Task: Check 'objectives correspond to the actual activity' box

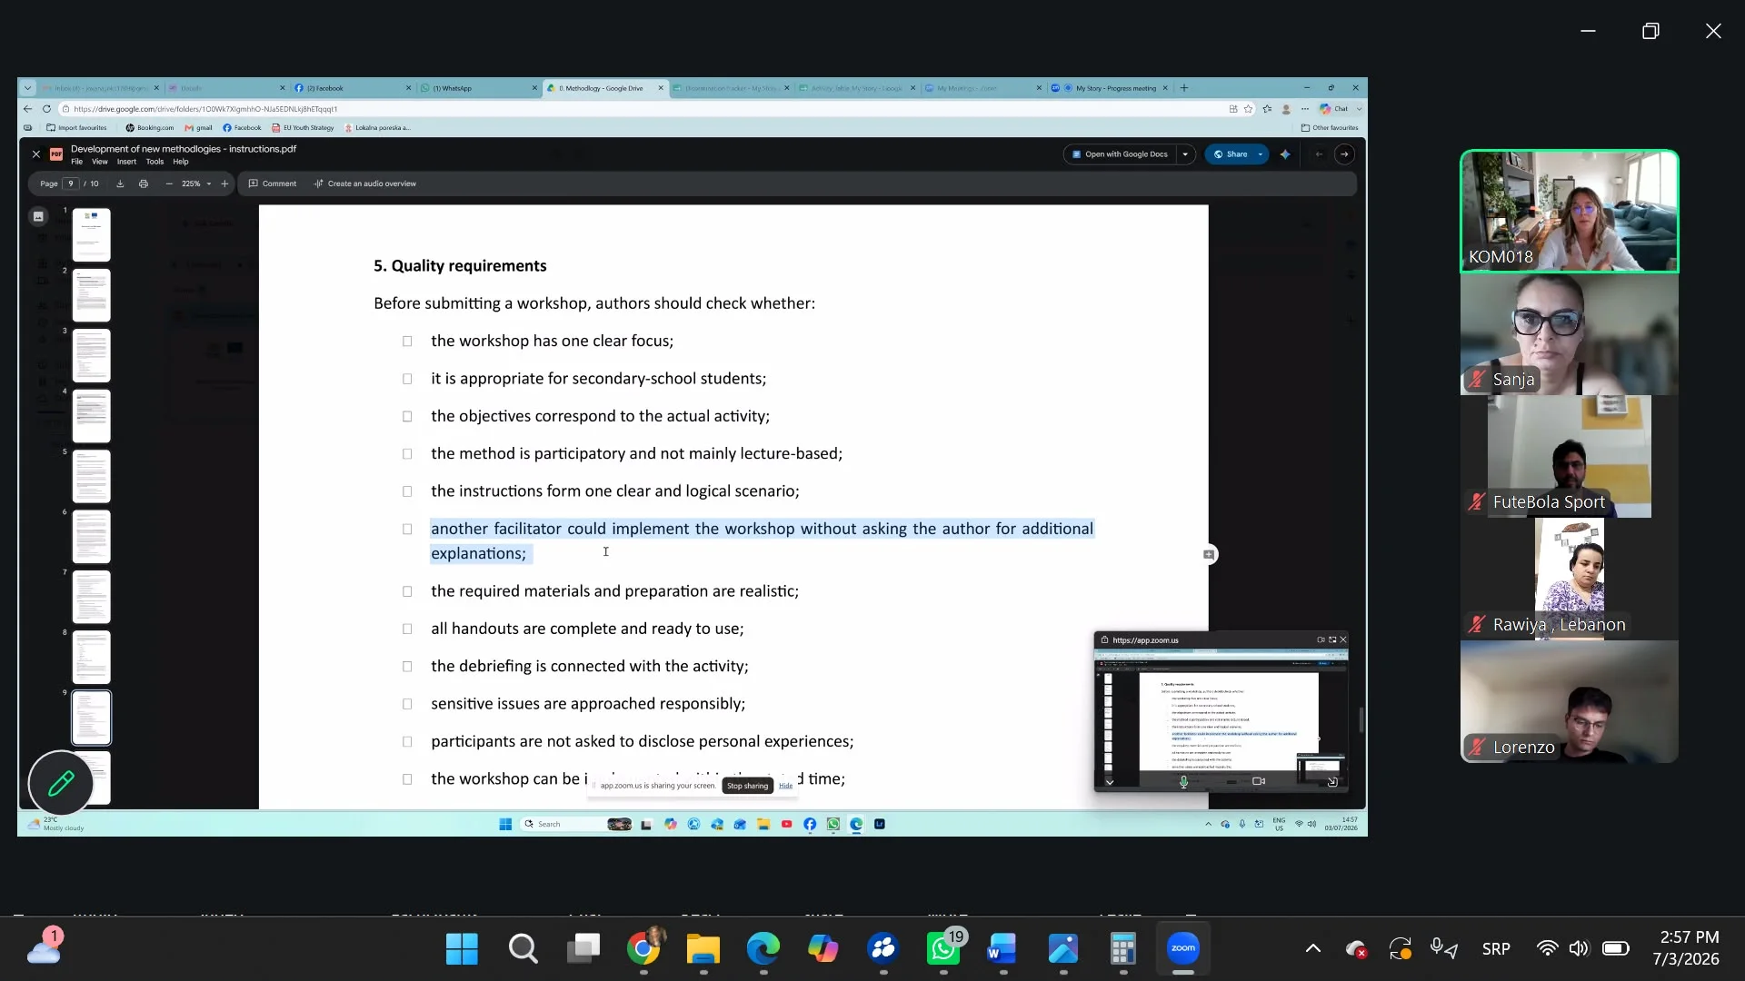Action: coord(407,416)
